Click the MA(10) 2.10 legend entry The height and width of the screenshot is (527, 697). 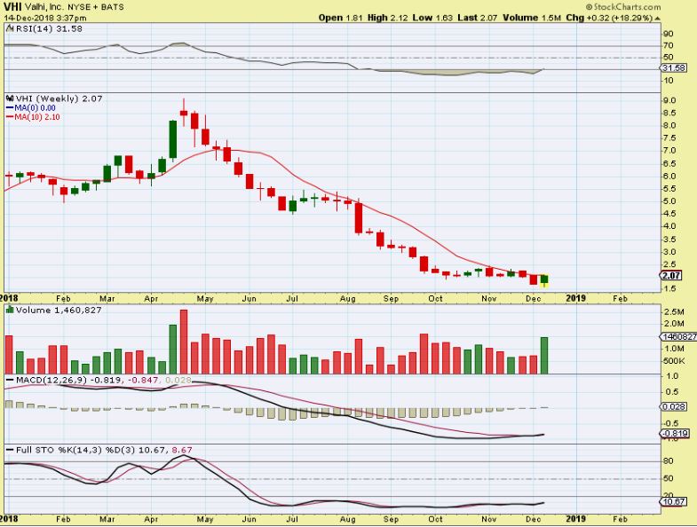point(37,117)
